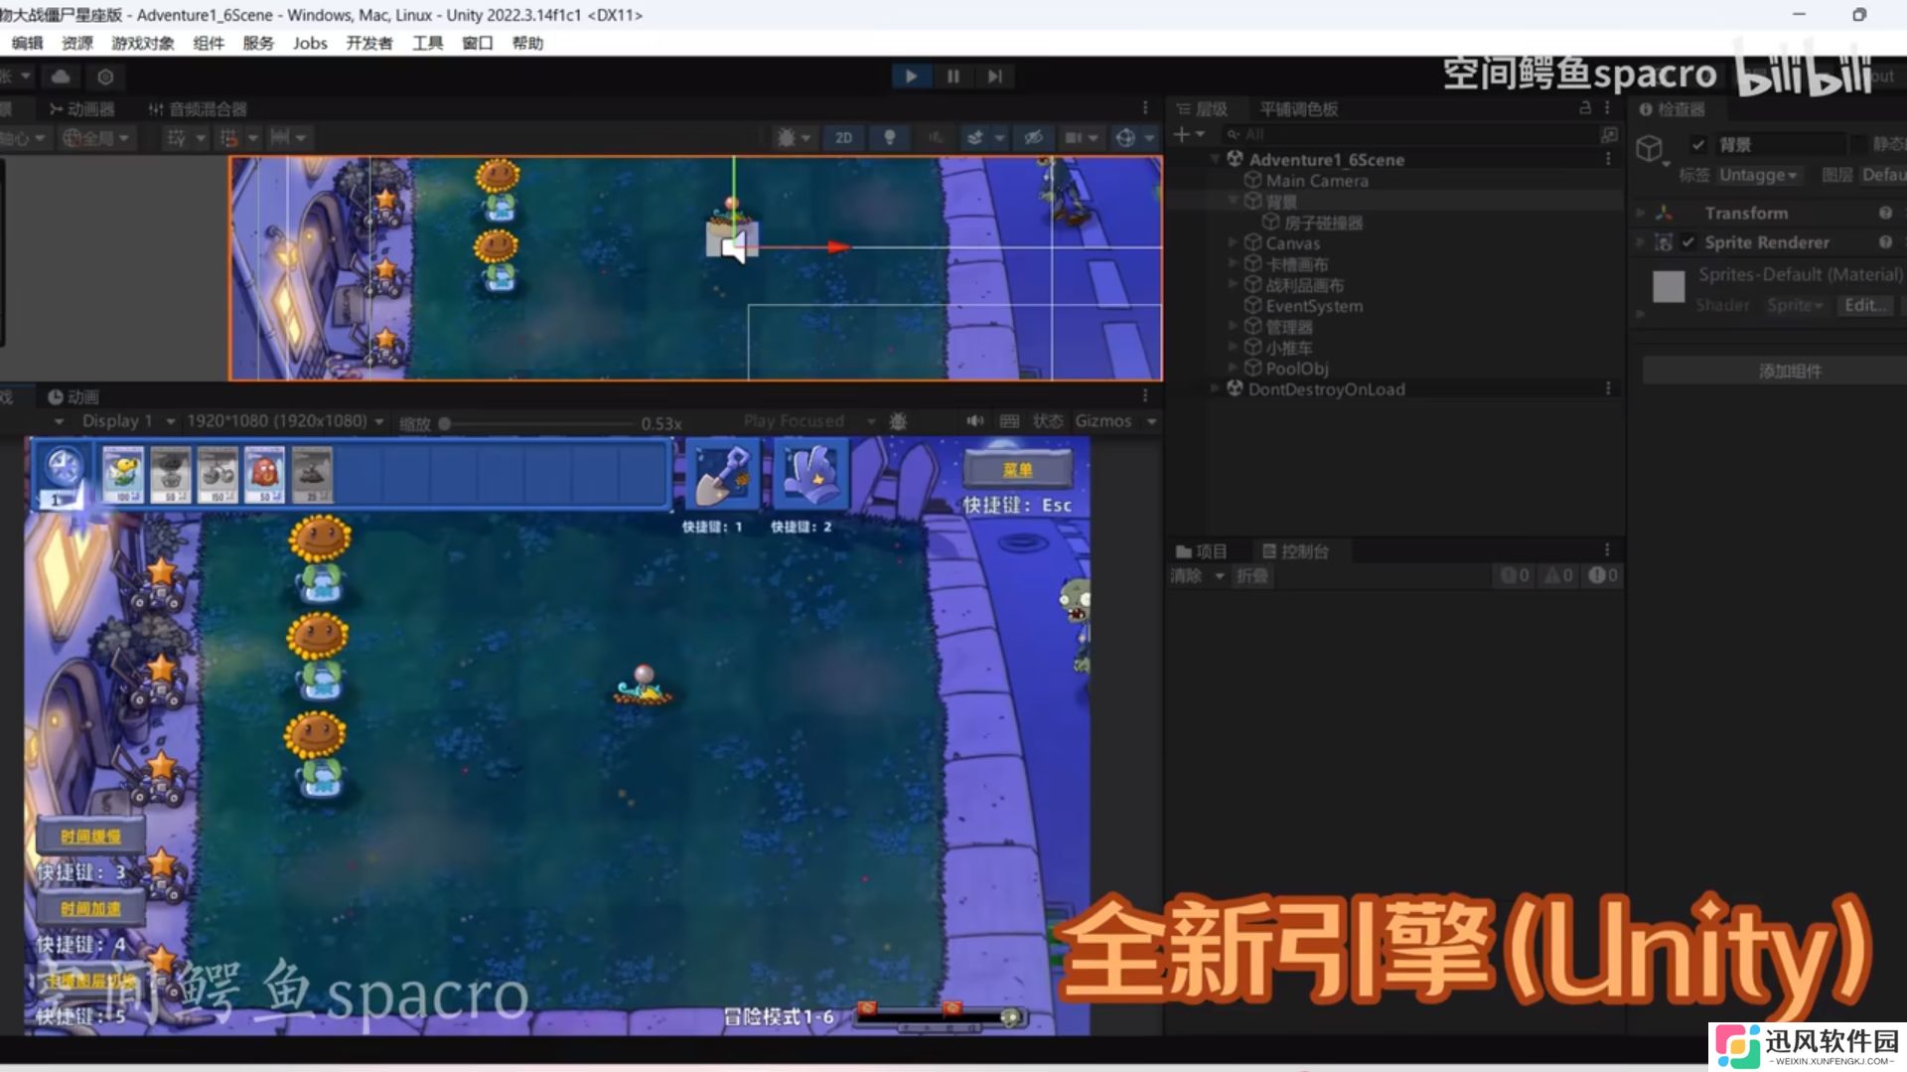Open the Display 1 dropdown
Image resolution: width=1907 pixels, height=1072 pixels.
point(128,421)
